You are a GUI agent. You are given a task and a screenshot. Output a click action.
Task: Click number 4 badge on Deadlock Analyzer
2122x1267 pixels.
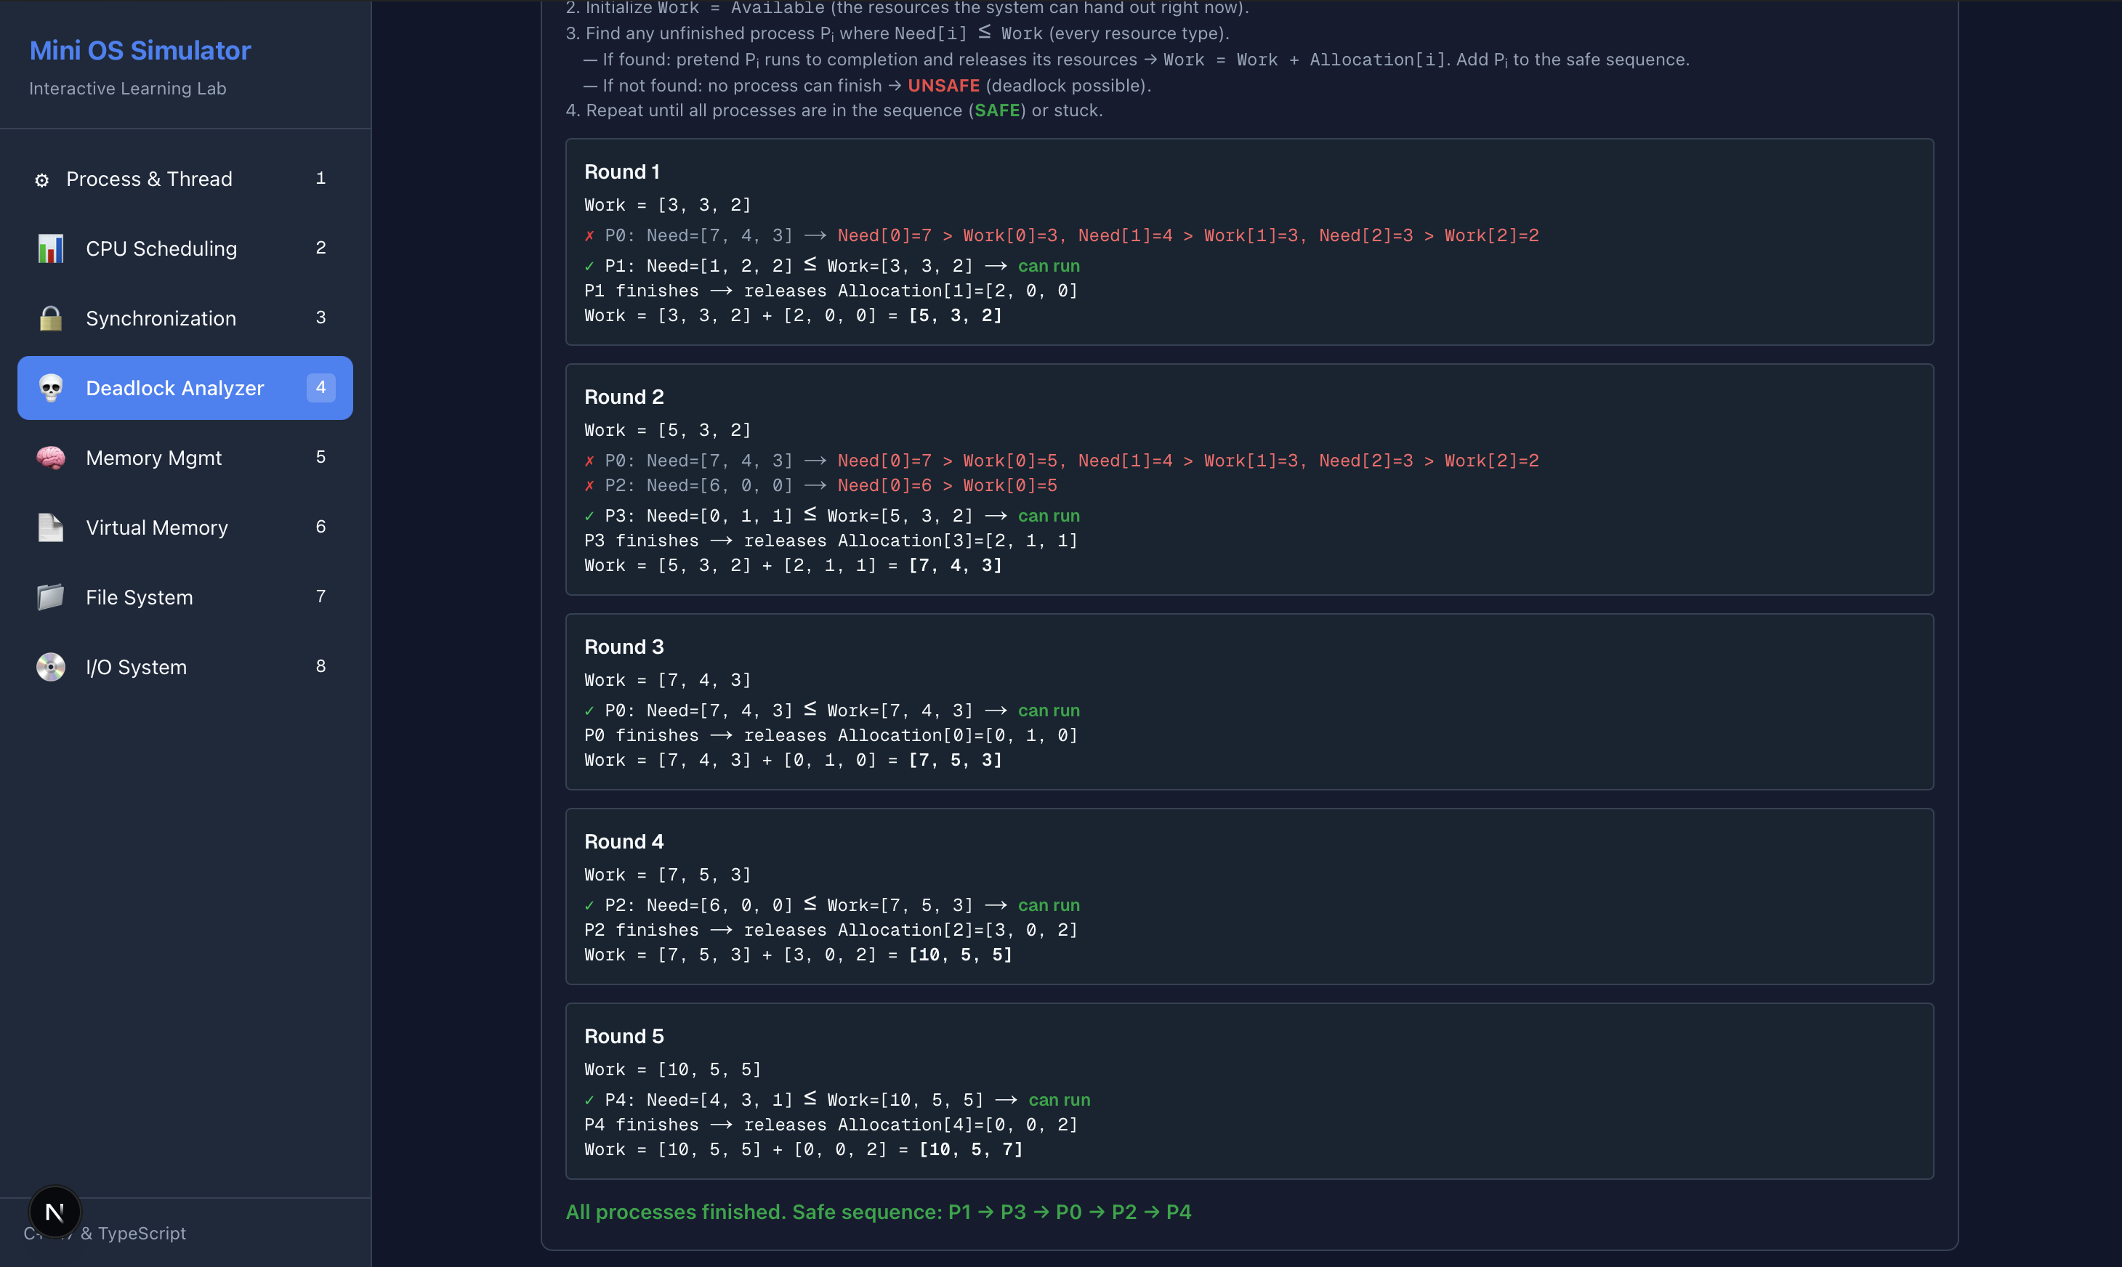pyautogui.click(x=320, y=388)
